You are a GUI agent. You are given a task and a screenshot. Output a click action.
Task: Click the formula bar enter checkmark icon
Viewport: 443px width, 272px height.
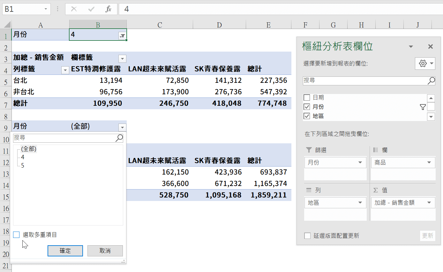pyautogui.click(x=91, y=9)
